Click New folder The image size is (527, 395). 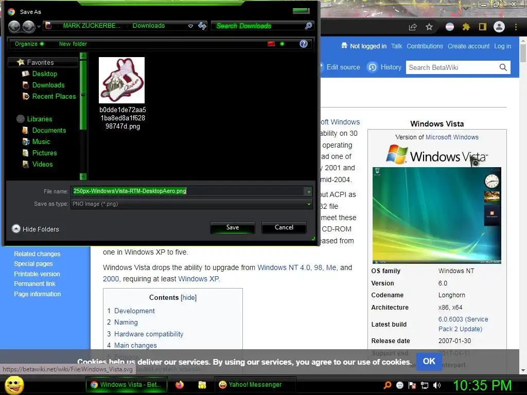73,44
